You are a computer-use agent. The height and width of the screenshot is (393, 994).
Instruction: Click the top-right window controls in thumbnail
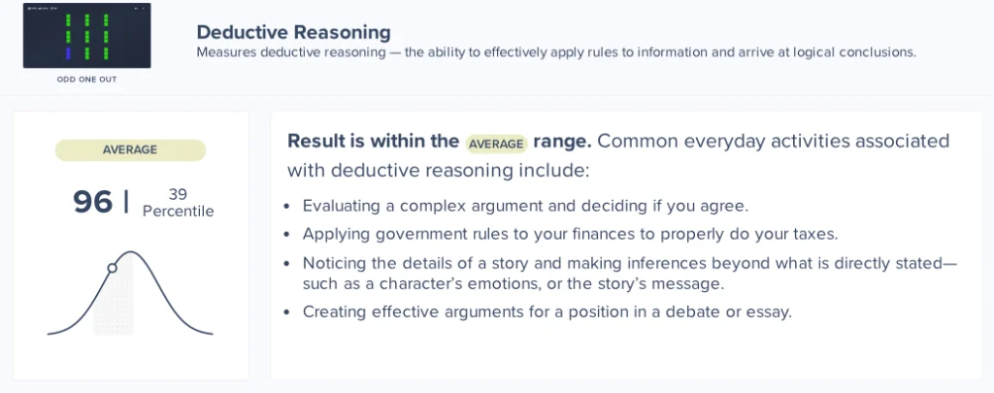(140, 8)
